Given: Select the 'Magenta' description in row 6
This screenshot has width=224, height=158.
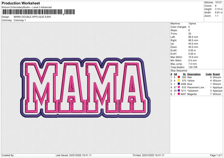Looking at the screenshot, I should [x=192, y=94].
